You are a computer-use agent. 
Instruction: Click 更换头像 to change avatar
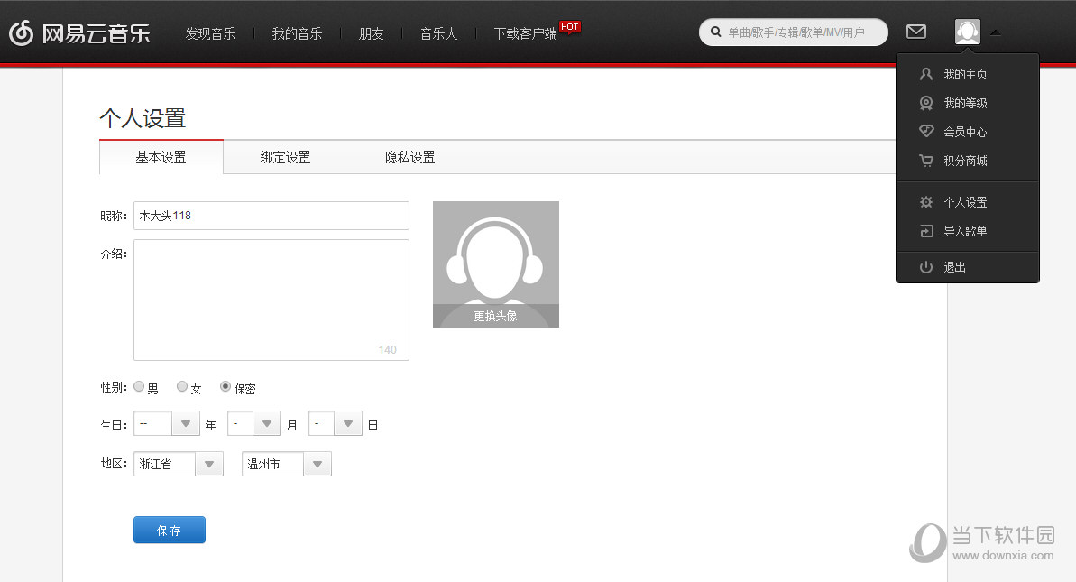(x=495, y=317)
